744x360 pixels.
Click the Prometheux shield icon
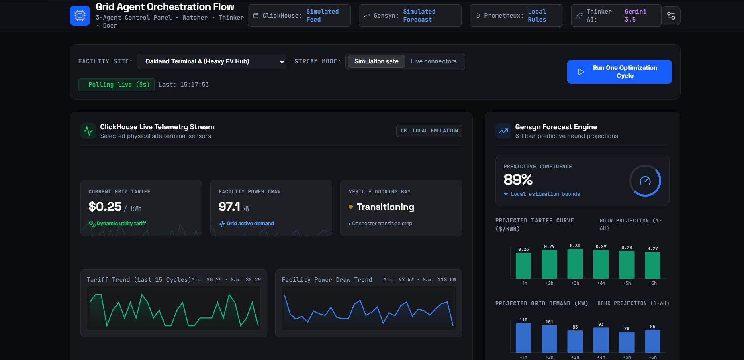(478, 16)
